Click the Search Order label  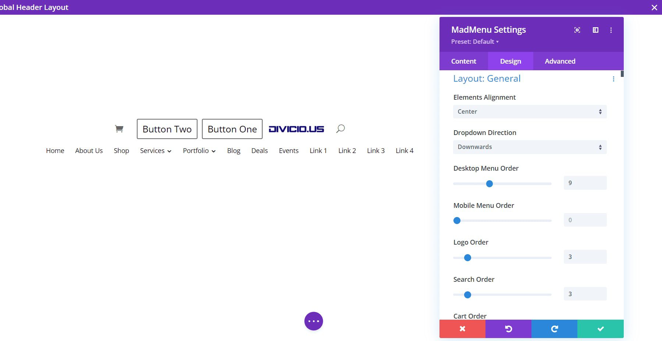[474, 280]
